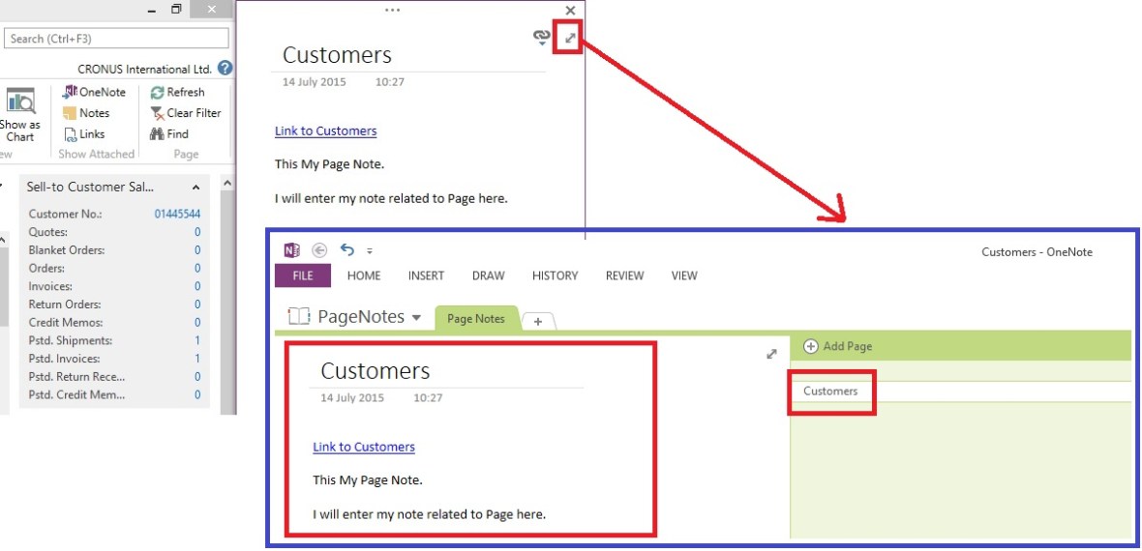Image resolution: width=1142 pixels, height=551 pixels.
Task: Undo with the OneNote undo arrow
Action: [x=347, y=250]
